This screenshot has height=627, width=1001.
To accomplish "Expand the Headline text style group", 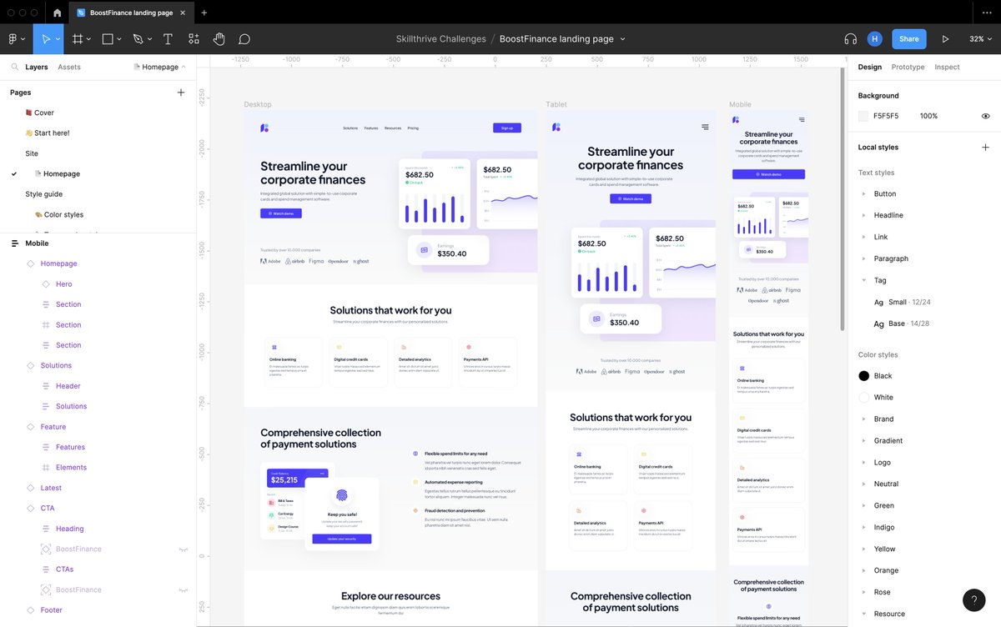I will pyautogui.click(x=864, y=216).
